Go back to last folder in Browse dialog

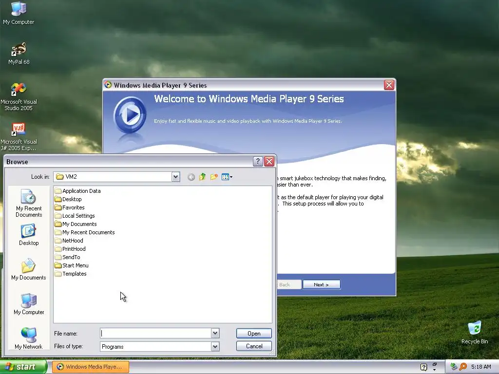pyautogui.click(x=191, y=177)
